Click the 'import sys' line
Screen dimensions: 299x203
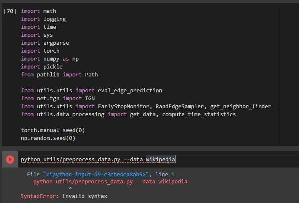click(37, 35)
